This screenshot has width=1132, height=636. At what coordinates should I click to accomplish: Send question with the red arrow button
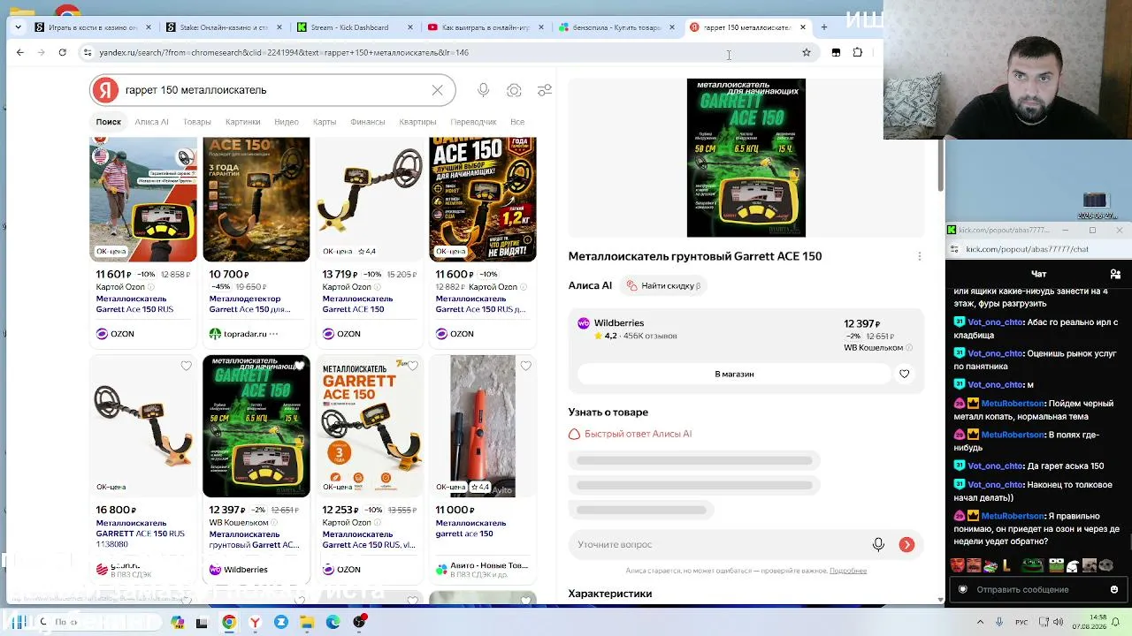tap(906, 545)
